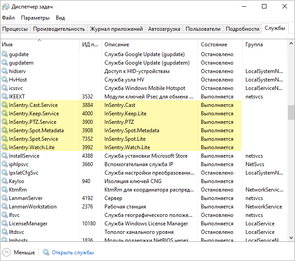
Task: Click the gear icon next to gupdate
Action: point(4,54)
